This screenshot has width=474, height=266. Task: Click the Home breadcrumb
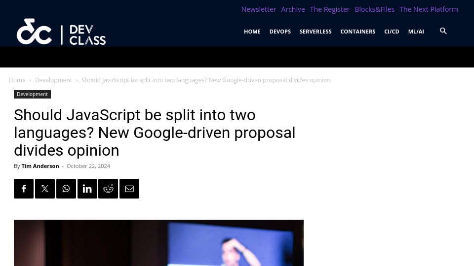(x=17, y=80)
